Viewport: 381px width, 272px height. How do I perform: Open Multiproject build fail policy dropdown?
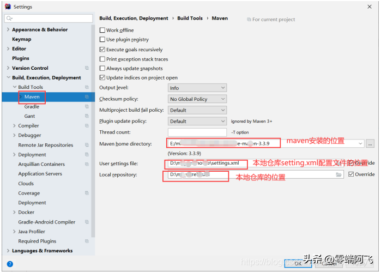click(x=197, y=110)
